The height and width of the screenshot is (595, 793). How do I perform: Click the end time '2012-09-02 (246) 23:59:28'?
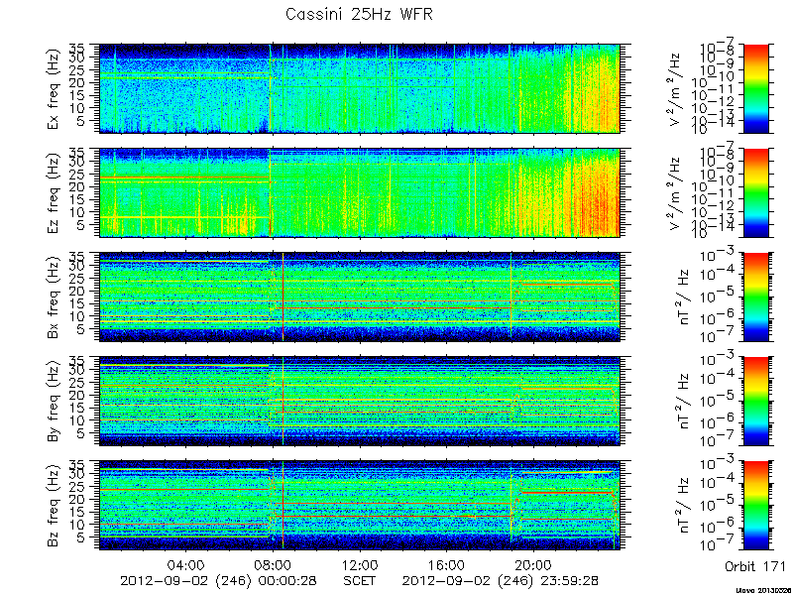coord(501,581)
